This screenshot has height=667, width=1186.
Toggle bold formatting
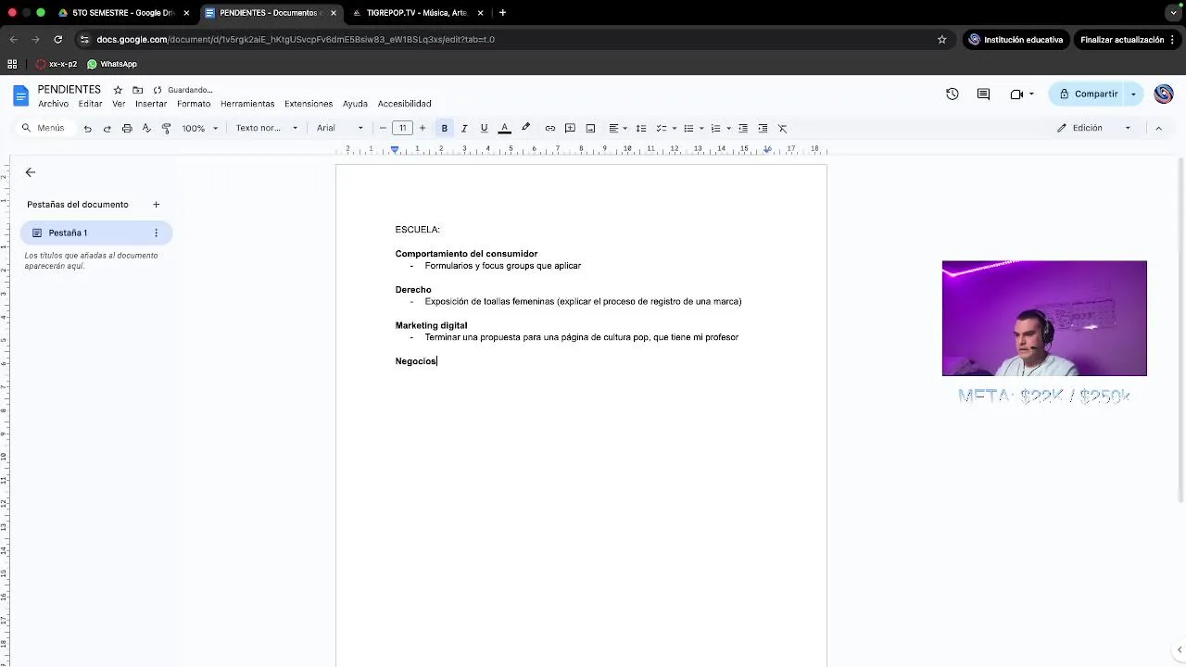click(444, 128)
